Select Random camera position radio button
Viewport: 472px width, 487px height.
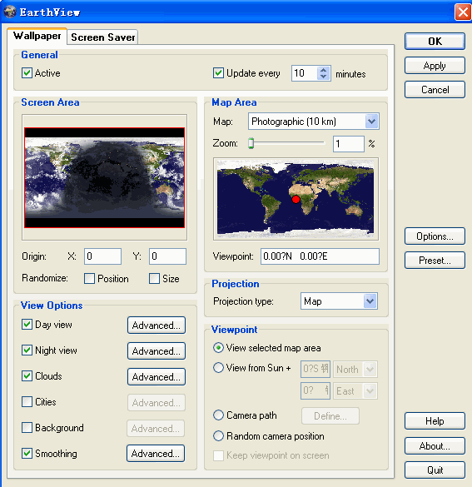218,435
